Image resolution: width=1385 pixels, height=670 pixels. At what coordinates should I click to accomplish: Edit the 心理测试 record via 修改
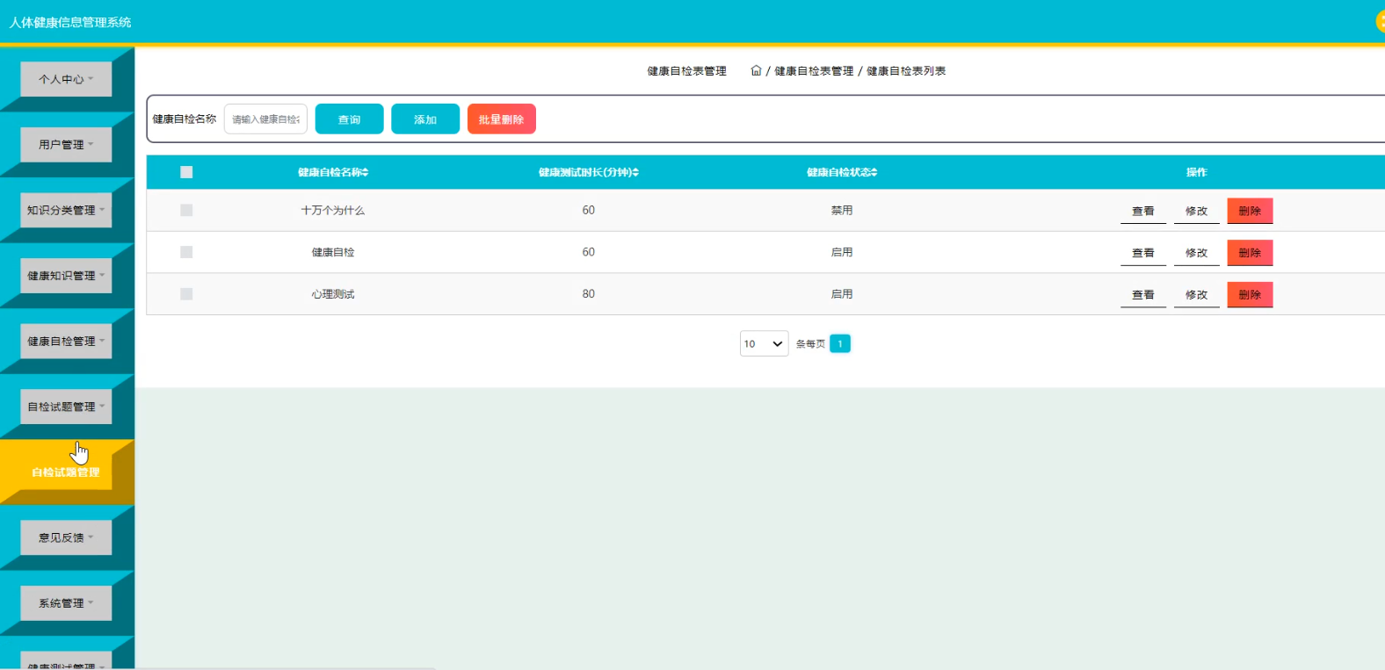point(1196,295)
